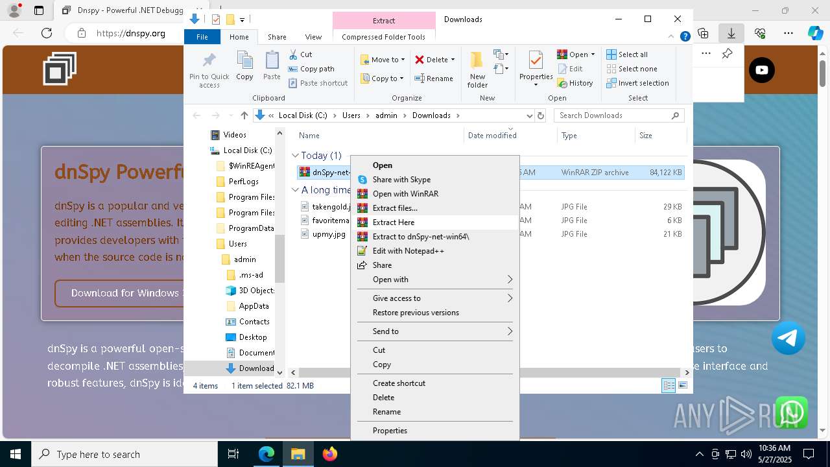Click the Type here to search box
Viewport: 830px width, 467px height.
124,454
